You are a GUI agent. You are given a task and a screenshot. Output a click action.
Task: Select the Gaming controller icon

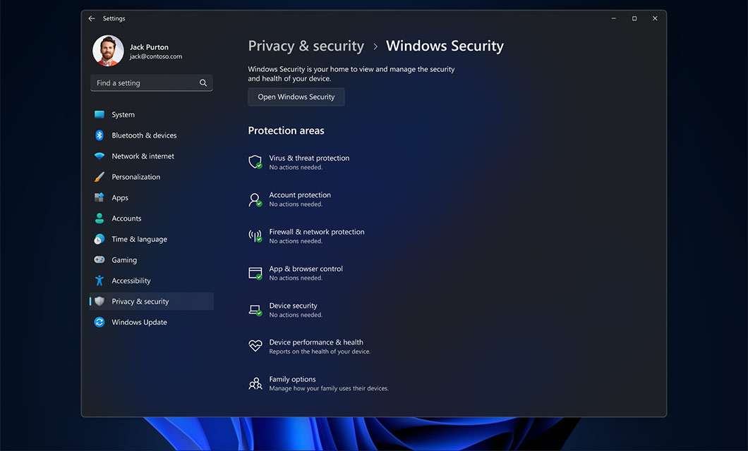[99, 259]
